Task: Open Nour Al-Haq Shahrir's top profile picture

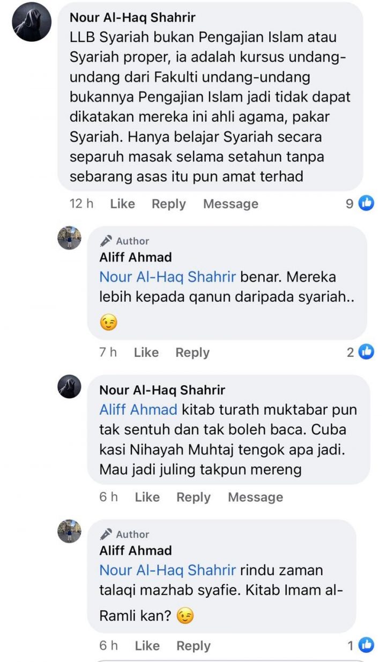Action: [32, 22]
